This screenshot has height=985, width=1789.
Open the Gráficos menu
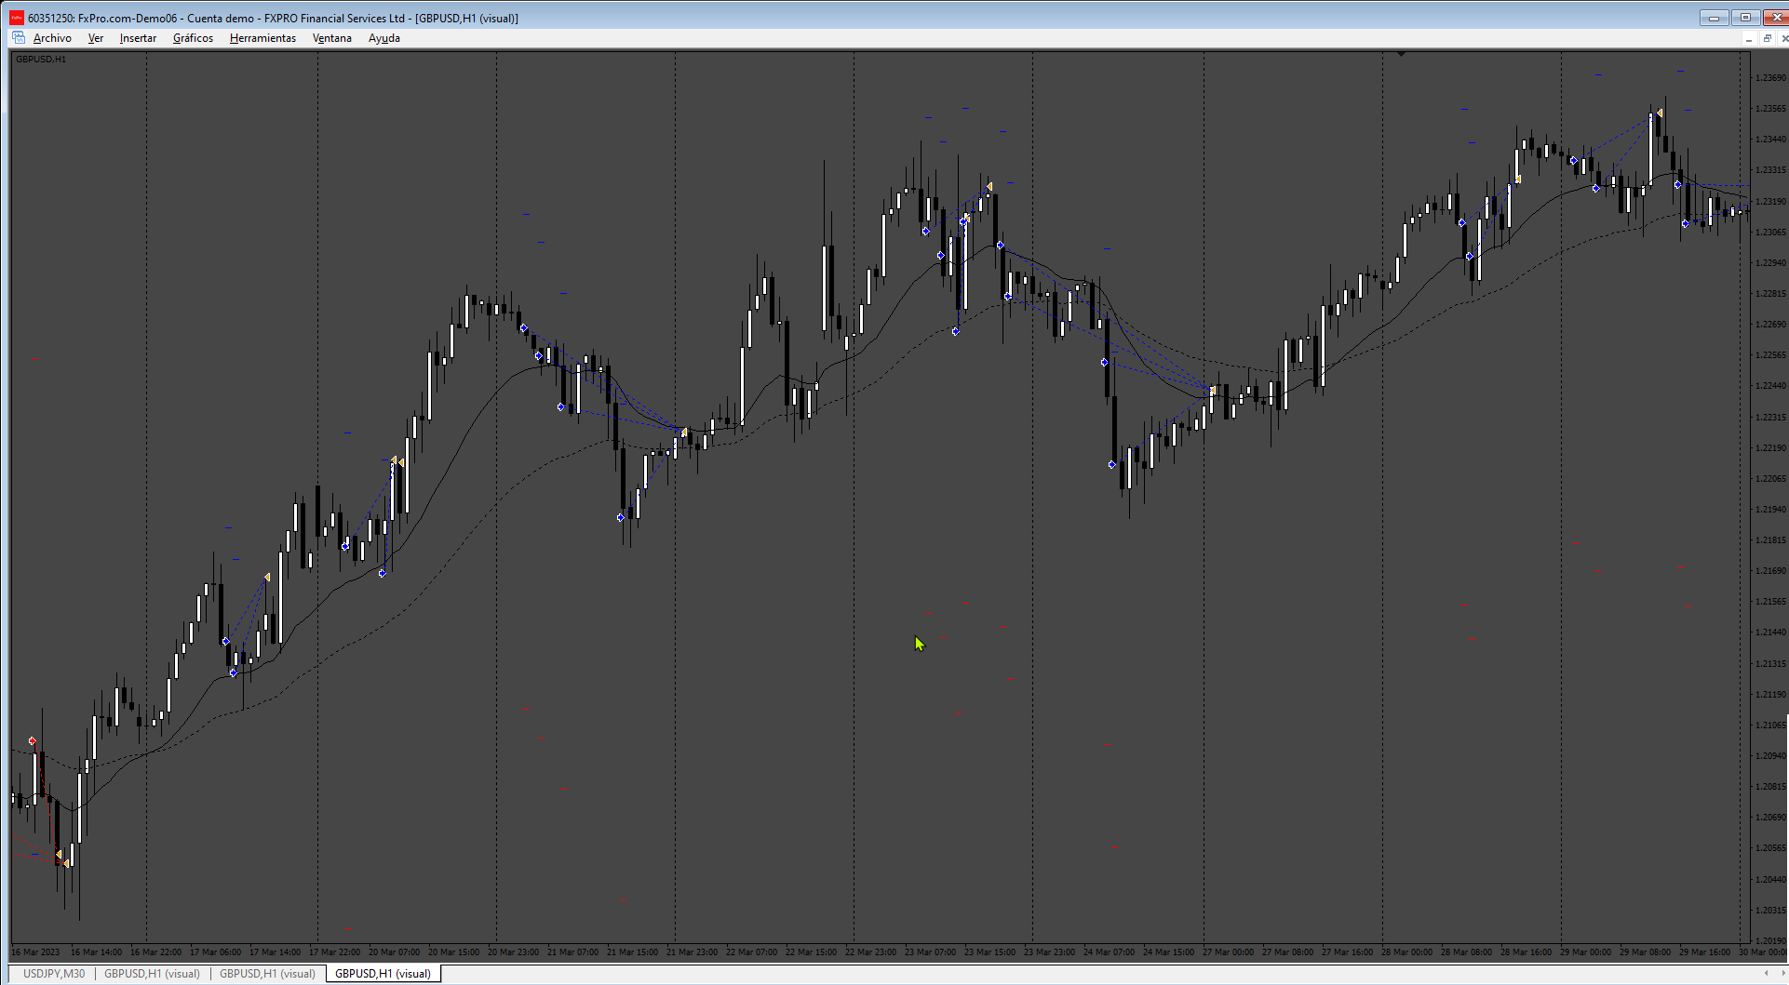click(193, 38)
